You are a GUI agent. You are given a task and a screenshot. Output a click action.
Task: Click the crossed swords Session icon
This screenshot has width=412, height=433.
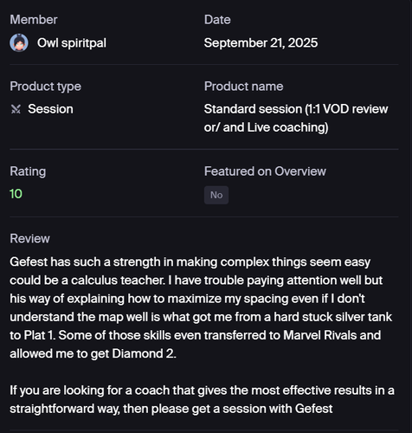pos(16,109)
